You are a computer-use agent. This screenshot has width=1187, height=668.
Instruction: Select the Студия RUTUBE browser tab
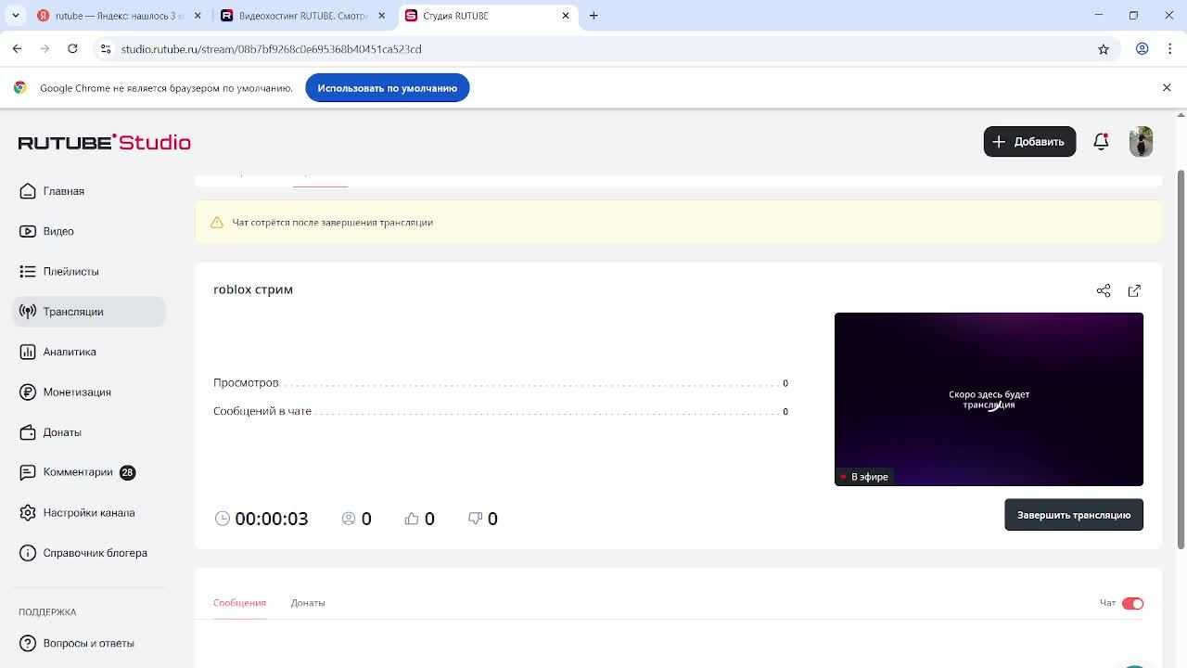tap(487, 16)
